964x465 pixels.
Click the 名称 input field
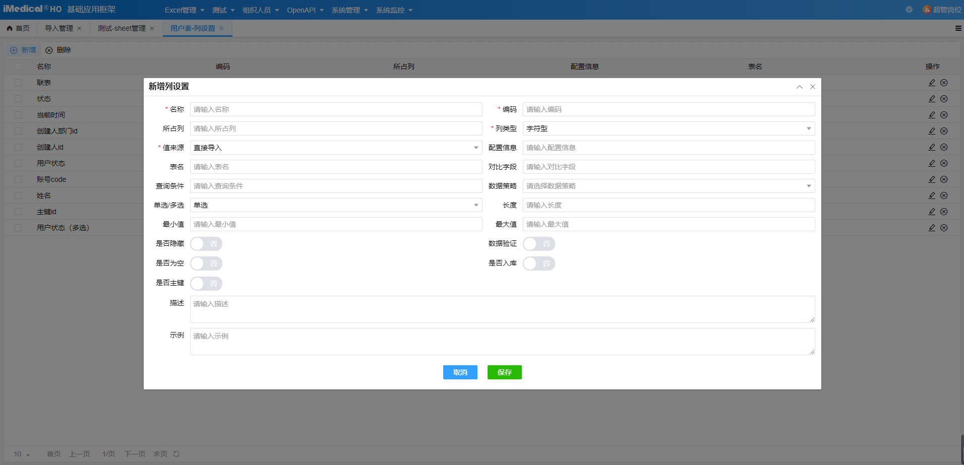pos(336,109)
